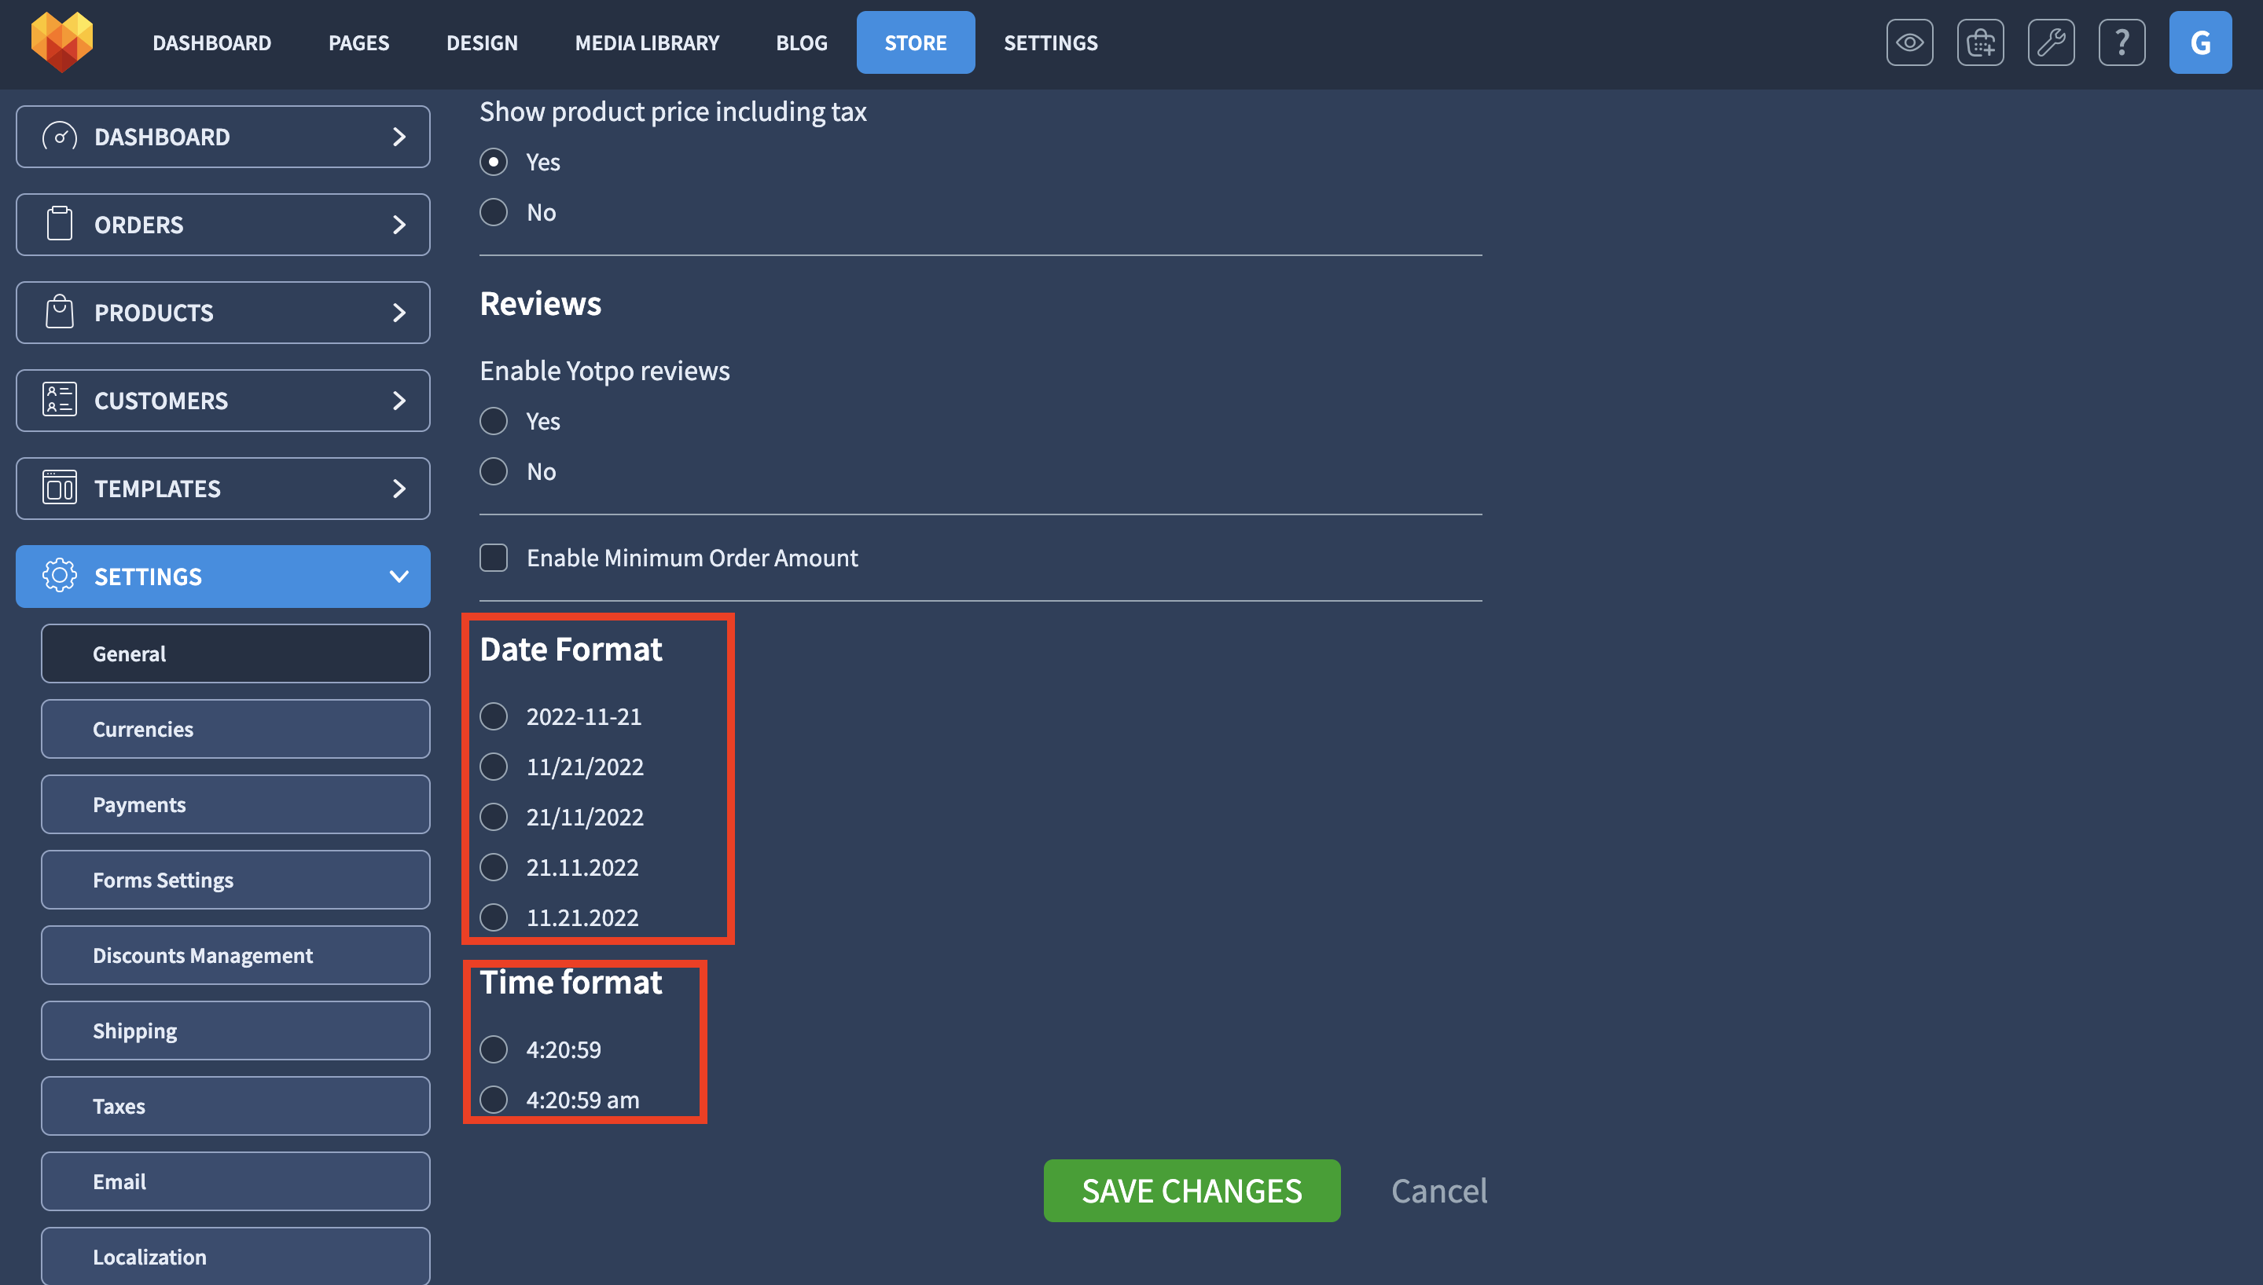
Task: Choose date format 11.21.2022
Action: [x=493, y=917]
